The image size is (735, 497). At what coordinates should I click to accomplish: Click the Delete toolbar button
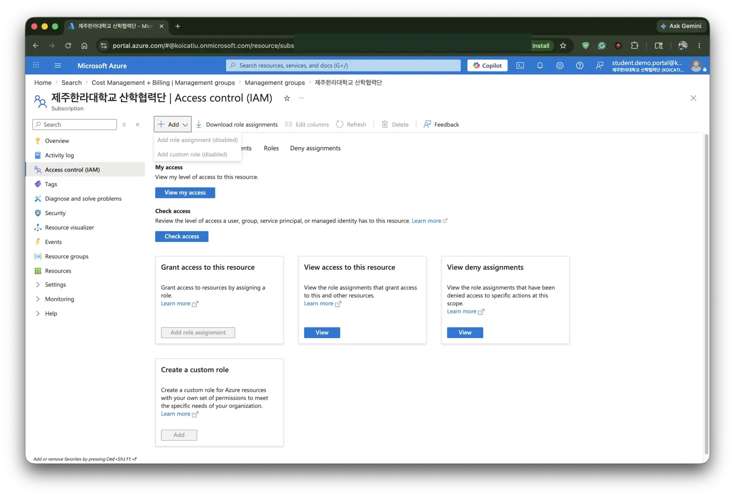(x=395, y=125)
